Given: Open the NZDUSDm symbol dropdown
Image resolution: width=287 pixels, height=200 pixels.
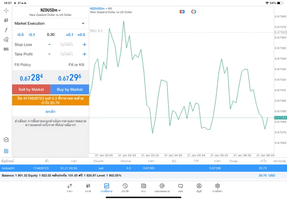Looking at the screenshot, I should 51,10.
